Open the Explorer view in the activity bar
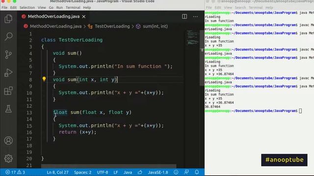The width and height of the screenshot is (314, 176). (x=8, y=19)
